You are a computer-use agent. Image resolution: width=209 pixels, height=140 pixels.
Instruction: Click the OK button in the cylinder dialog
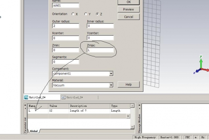tap(129, 2)
